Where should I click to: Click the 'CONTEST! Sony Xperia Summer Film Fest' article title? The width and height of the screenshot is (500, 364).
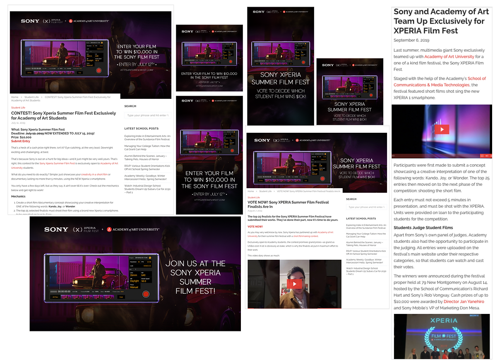click(63, 115)
